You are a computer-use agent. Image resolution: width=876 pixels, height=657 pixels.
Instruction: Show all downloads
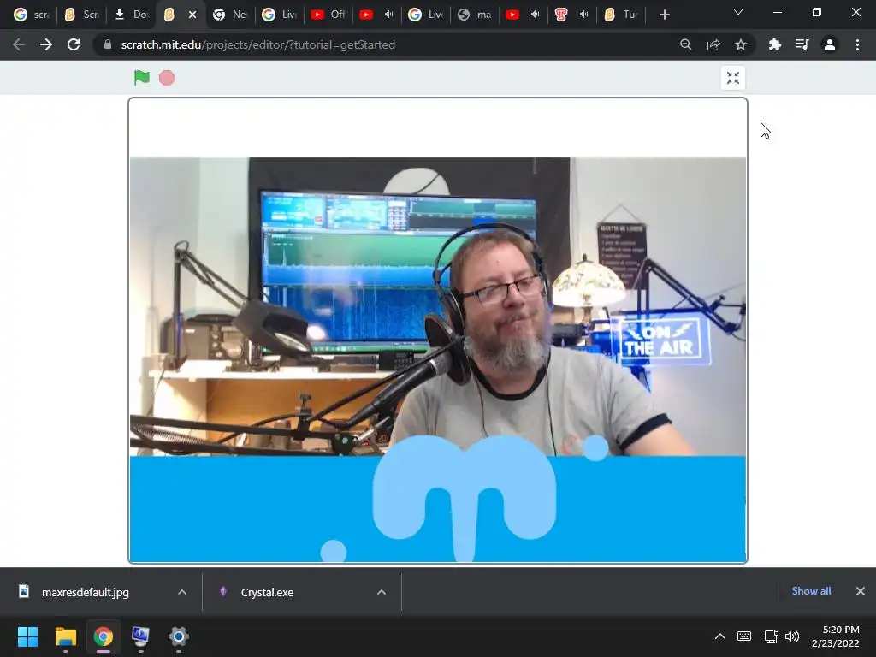(811, 591)
